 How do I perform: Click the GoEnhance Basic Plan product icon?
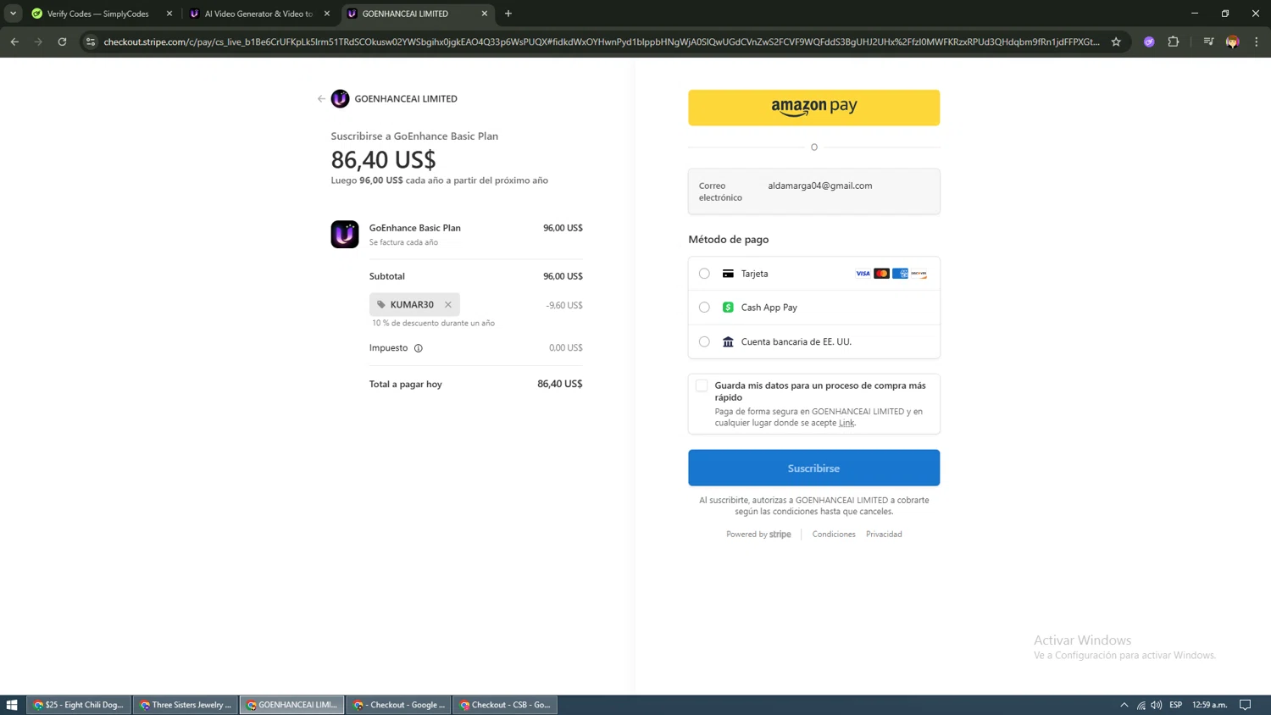click(345, 234)
